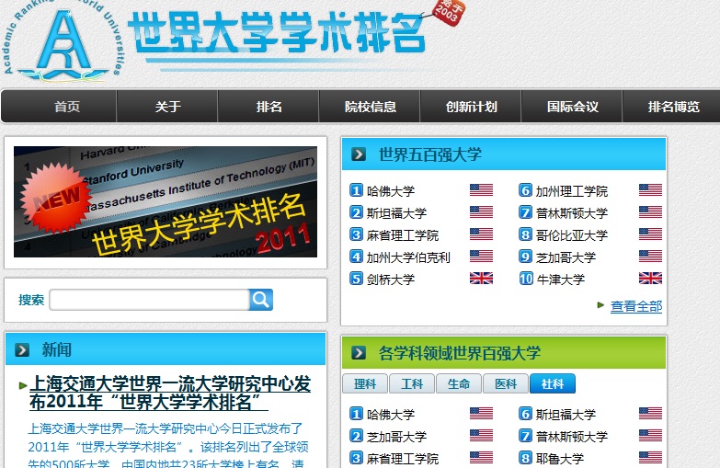Open the 上海交通大学世界一流大学研究中心 news headline
720x468 pixels.
(x=170, y=394)
